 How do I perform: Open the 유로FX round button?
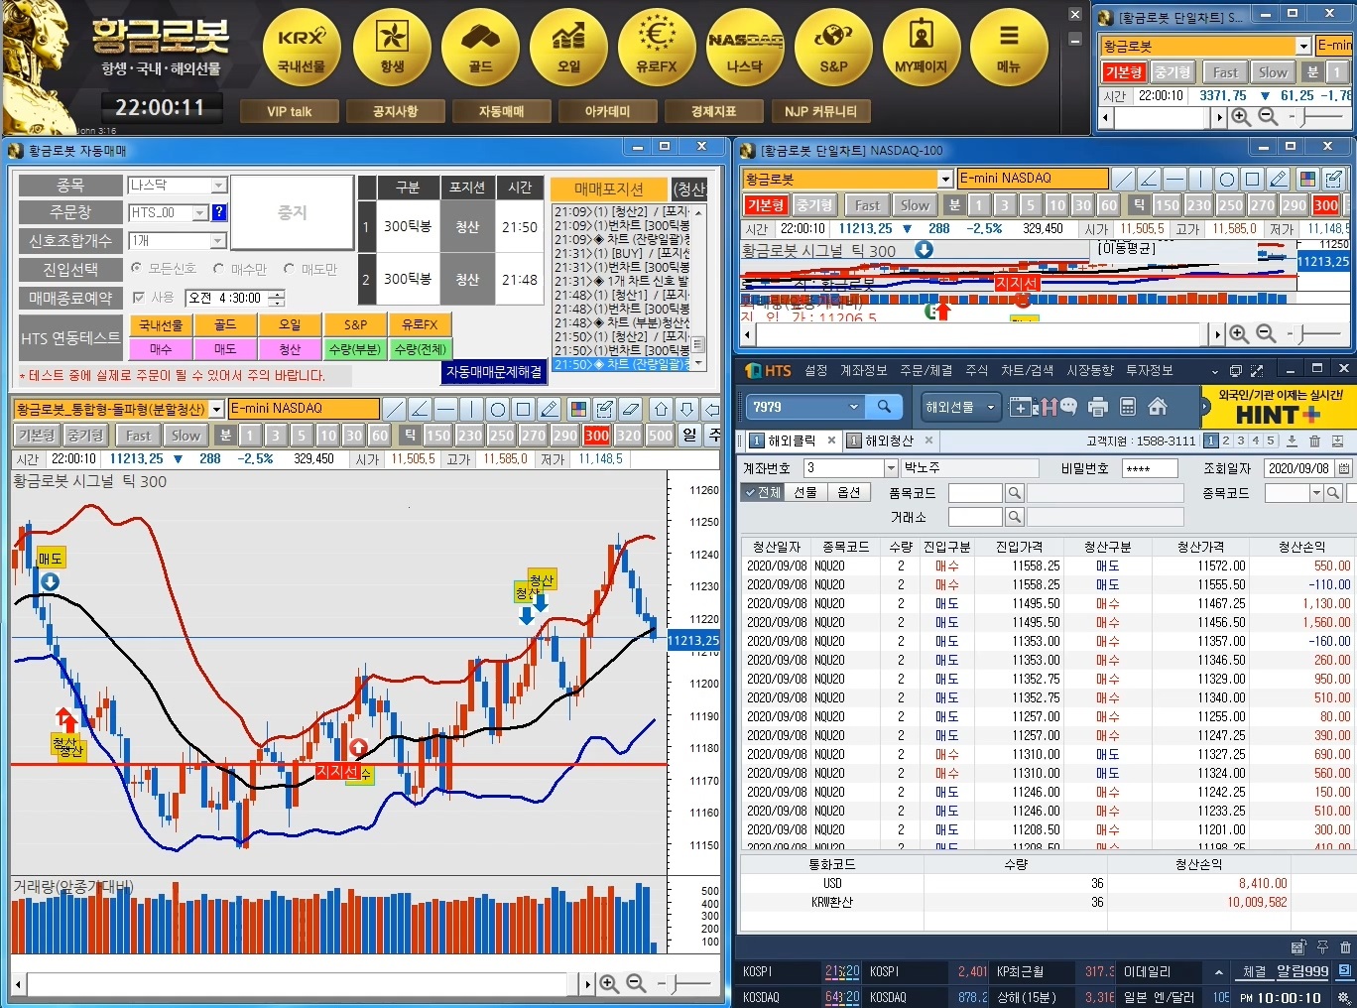pyautogui.click(x=657, y=46)
